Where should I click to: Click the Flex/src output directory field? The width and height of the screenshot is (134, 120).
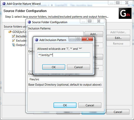[66, 79]
